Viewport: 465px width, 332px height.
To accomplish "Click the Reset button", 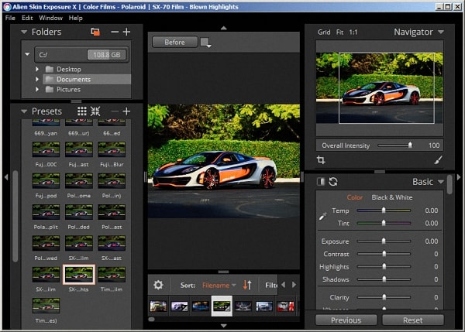I will click(412, 320).
